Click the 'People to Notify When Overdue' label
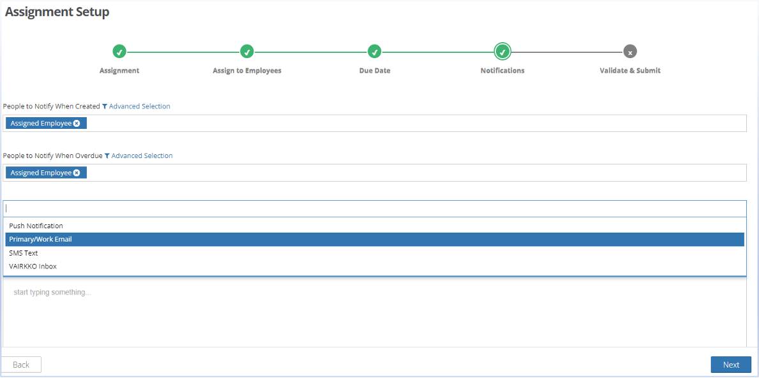 coord(53,156)
